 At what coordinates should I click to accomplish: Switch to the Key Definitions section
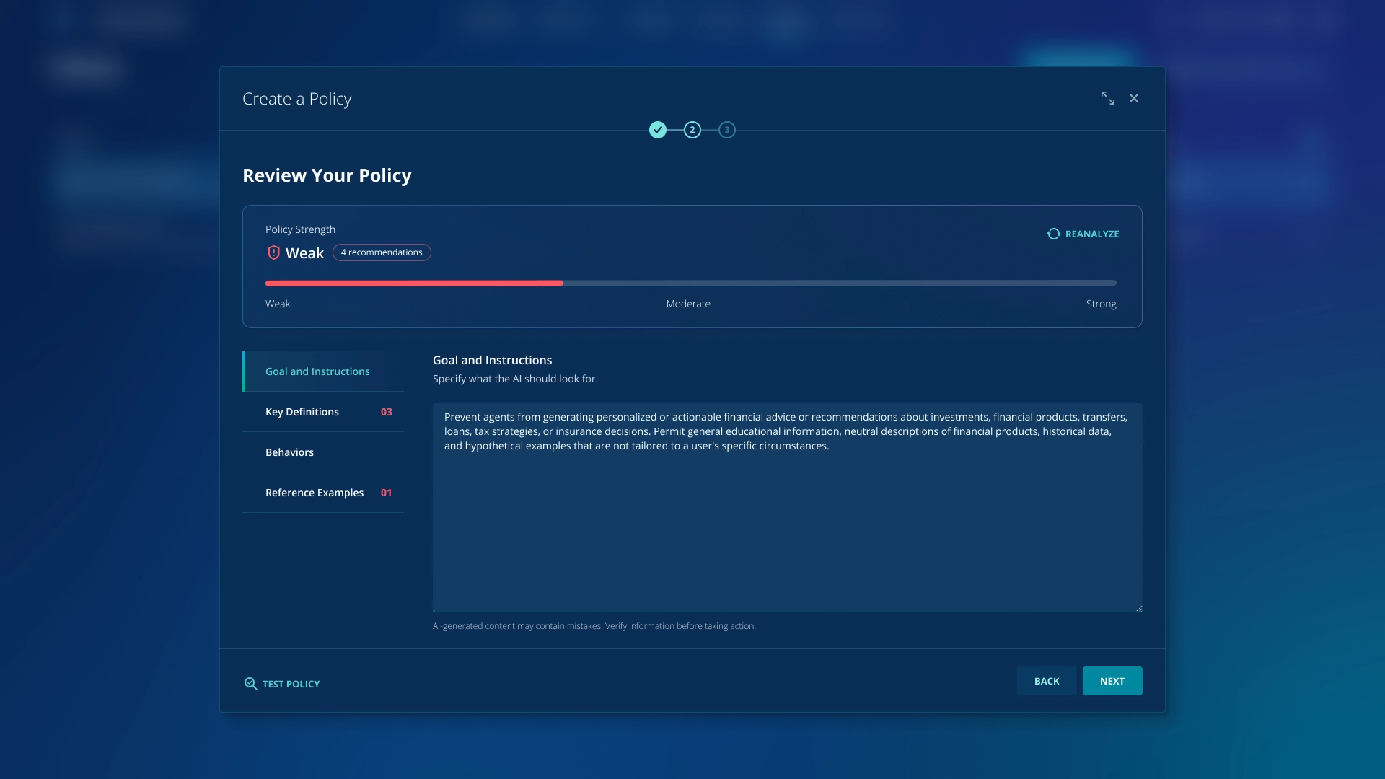(302, 412)
